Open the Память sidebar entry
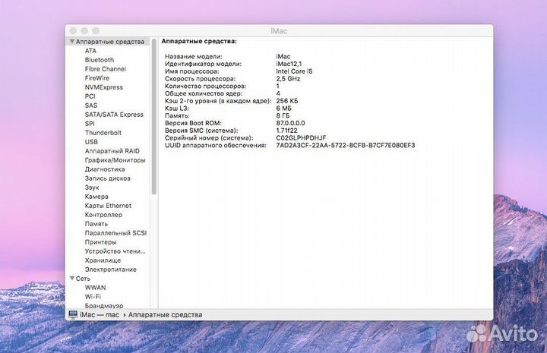Image resolution: width=547 pixels, height=353 pixels. (x=96, y=224)
